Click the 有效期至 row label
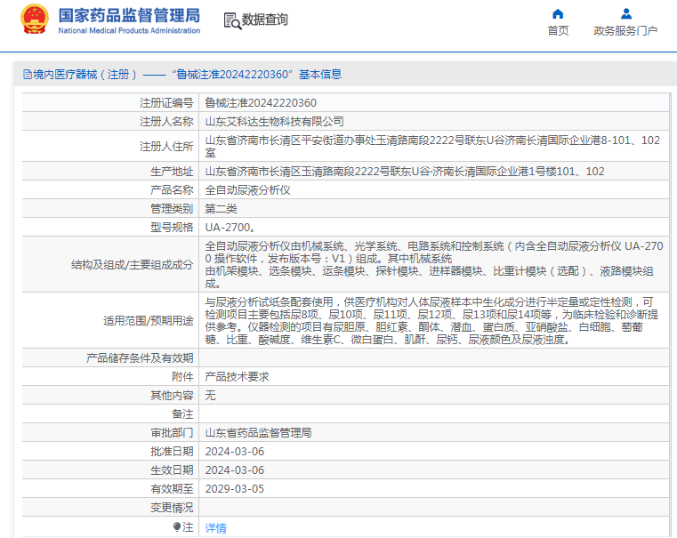677x538 pixels. click(172, 489)
